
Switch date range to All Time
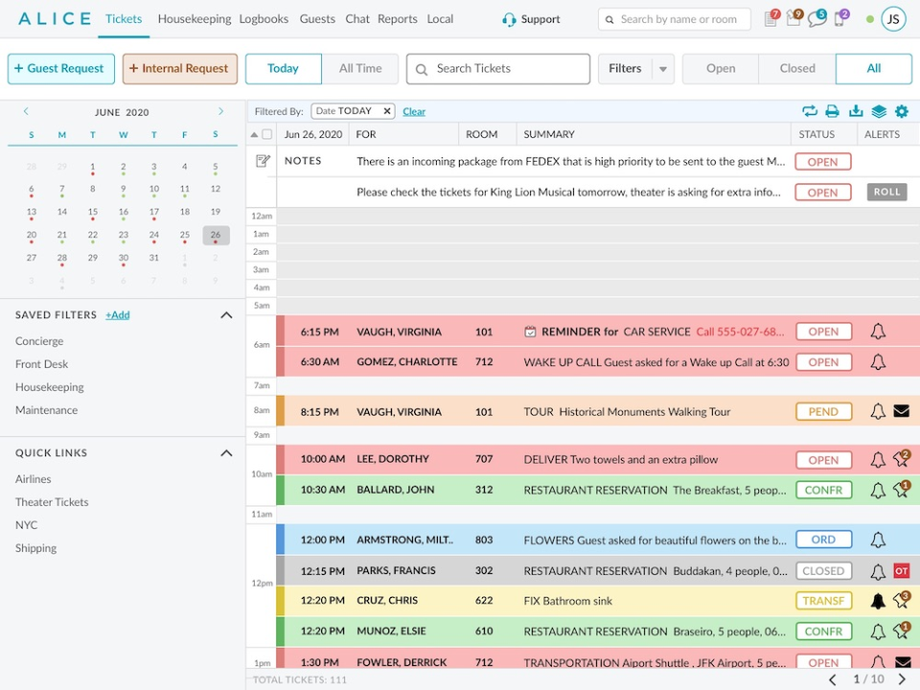360,69
